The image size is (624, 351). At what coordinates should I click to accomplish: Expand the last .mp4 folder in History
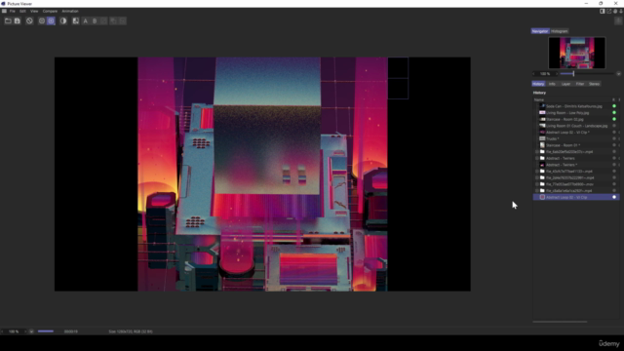point(537,191)
